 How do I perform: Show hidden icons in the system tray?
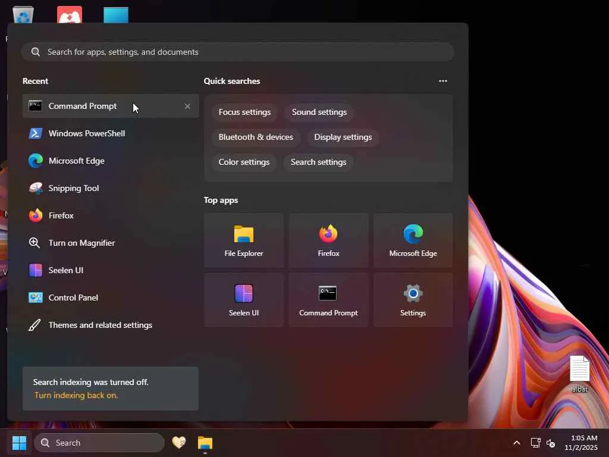(x=517, y=443)
